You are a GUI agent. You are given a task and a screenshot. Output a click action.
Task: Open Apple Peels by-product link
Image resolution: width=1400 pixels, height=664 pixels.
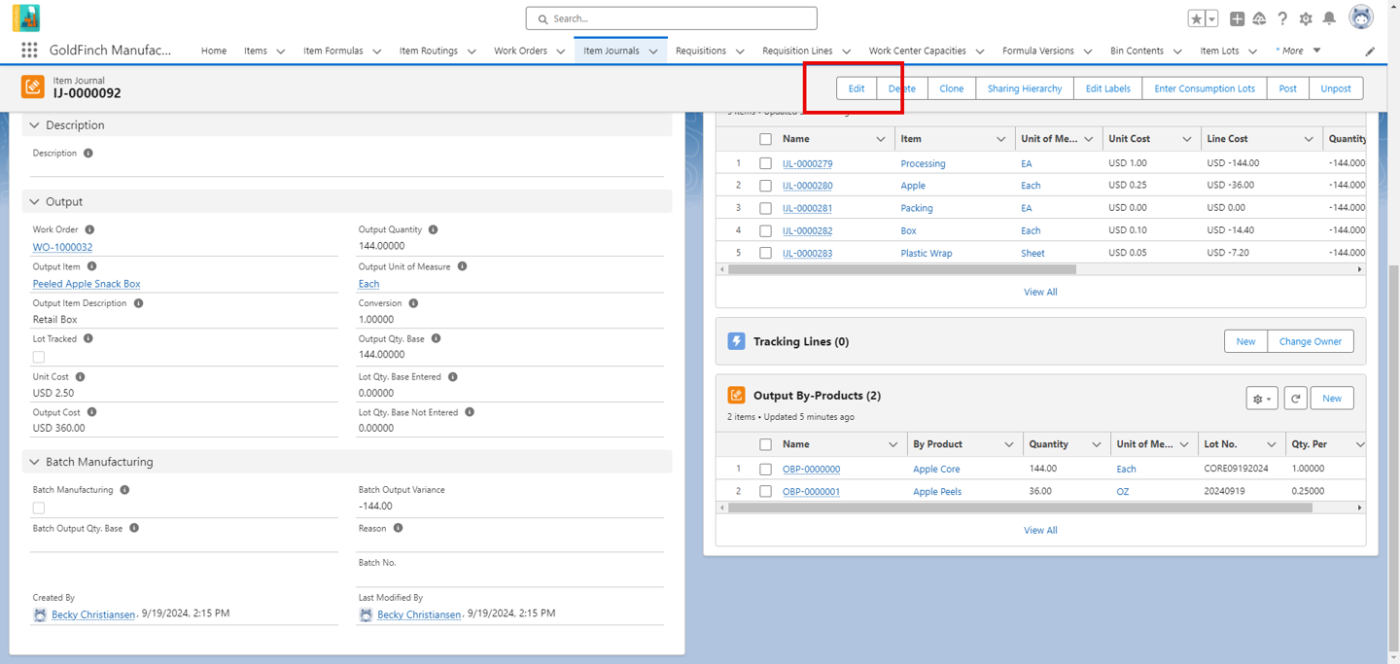[x=937, y=492]
